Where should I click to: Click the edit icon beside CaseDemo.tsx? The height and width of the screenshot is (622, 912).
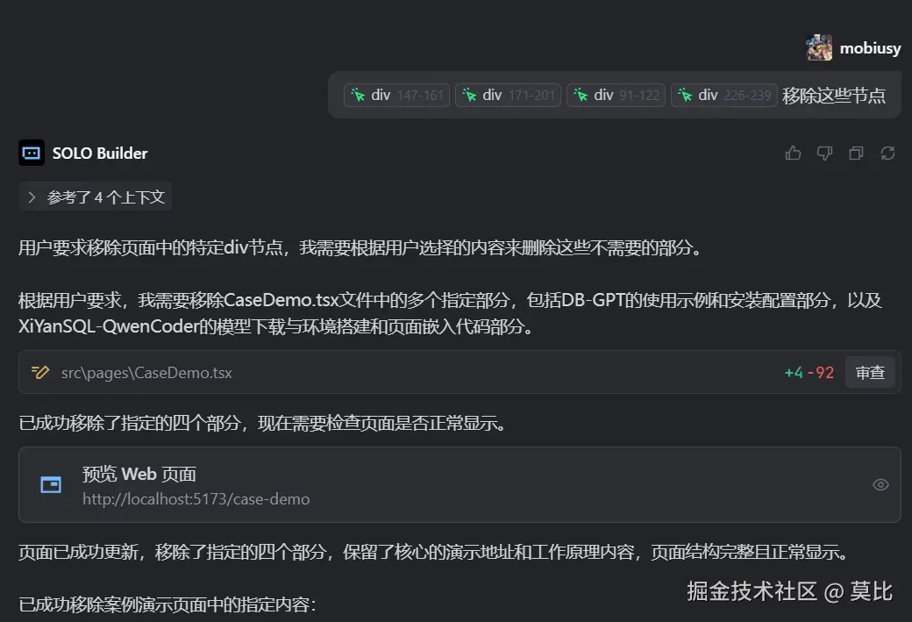click(x=40, y=372)
